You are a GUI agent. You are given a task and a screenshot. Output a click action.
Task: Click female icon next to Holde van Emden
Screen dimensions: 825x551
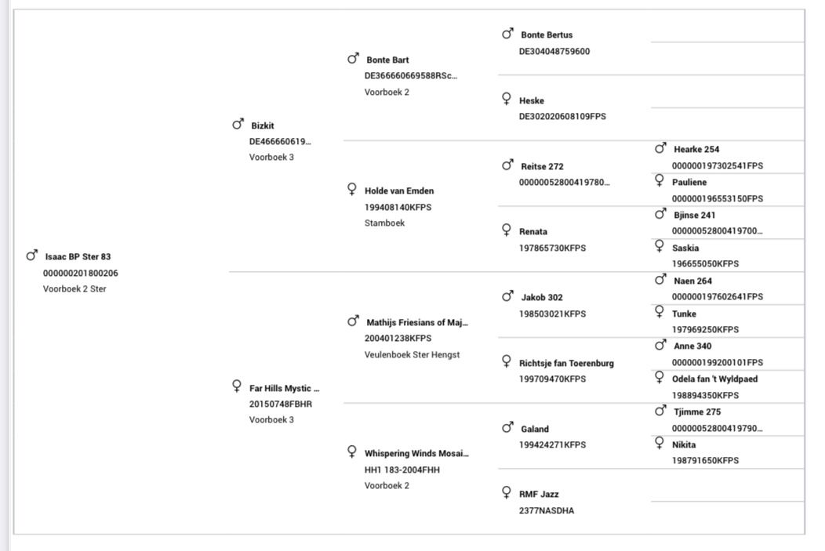[352, 190]
